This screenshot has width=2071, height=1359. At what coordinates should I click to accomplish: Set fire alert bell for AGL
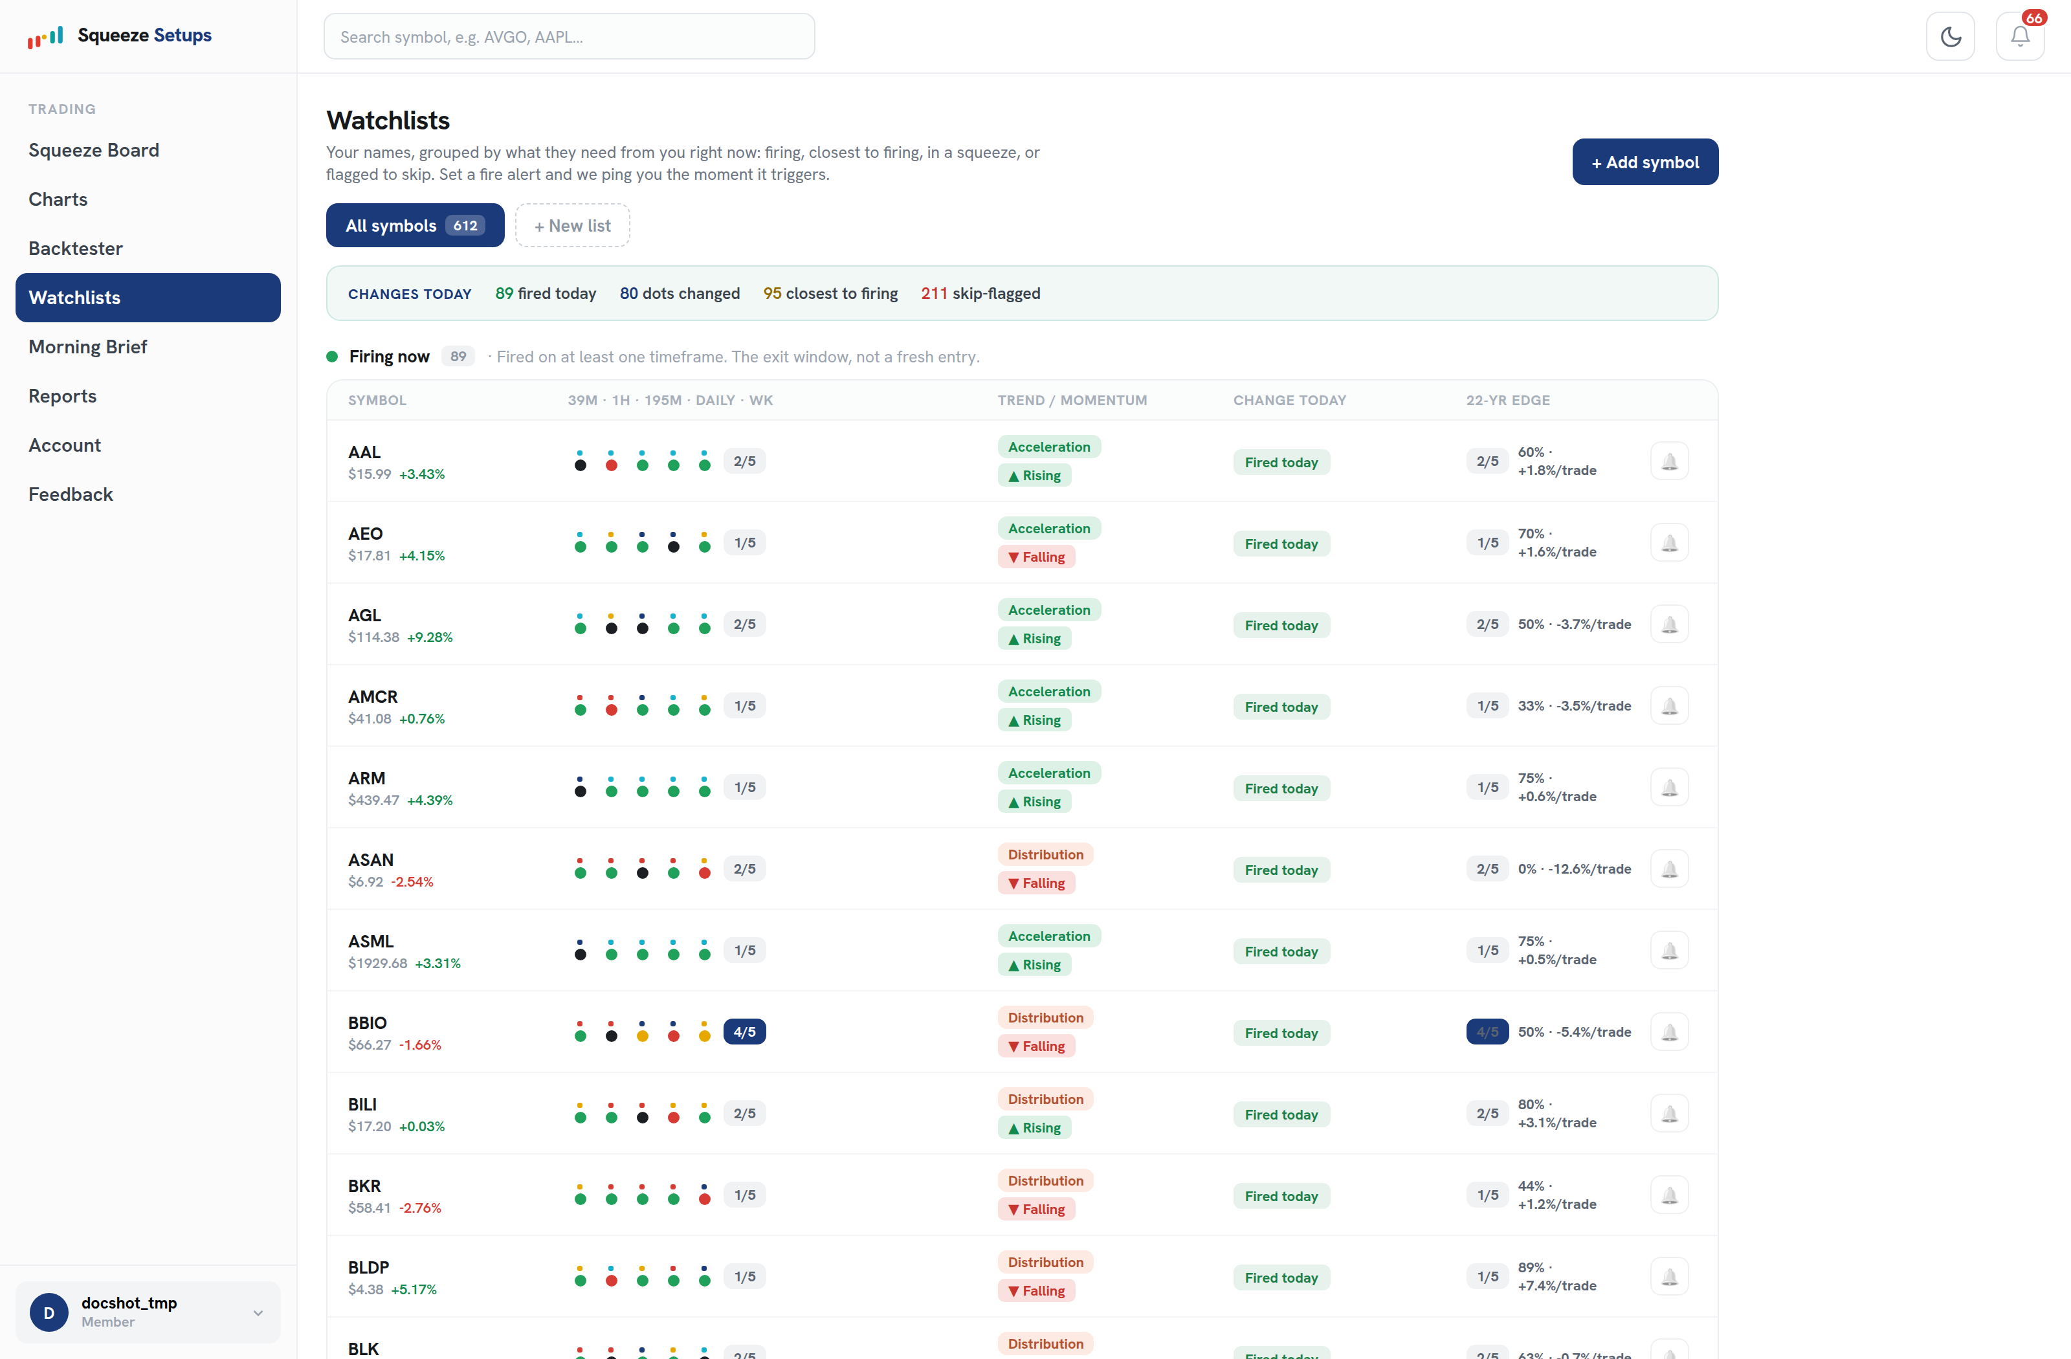coord(1669,624)
